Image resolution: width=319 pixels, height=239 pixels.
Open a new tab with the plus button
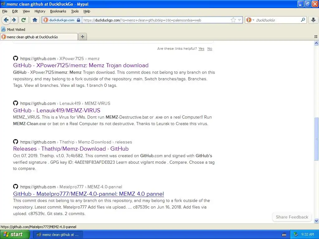point(82,37)
